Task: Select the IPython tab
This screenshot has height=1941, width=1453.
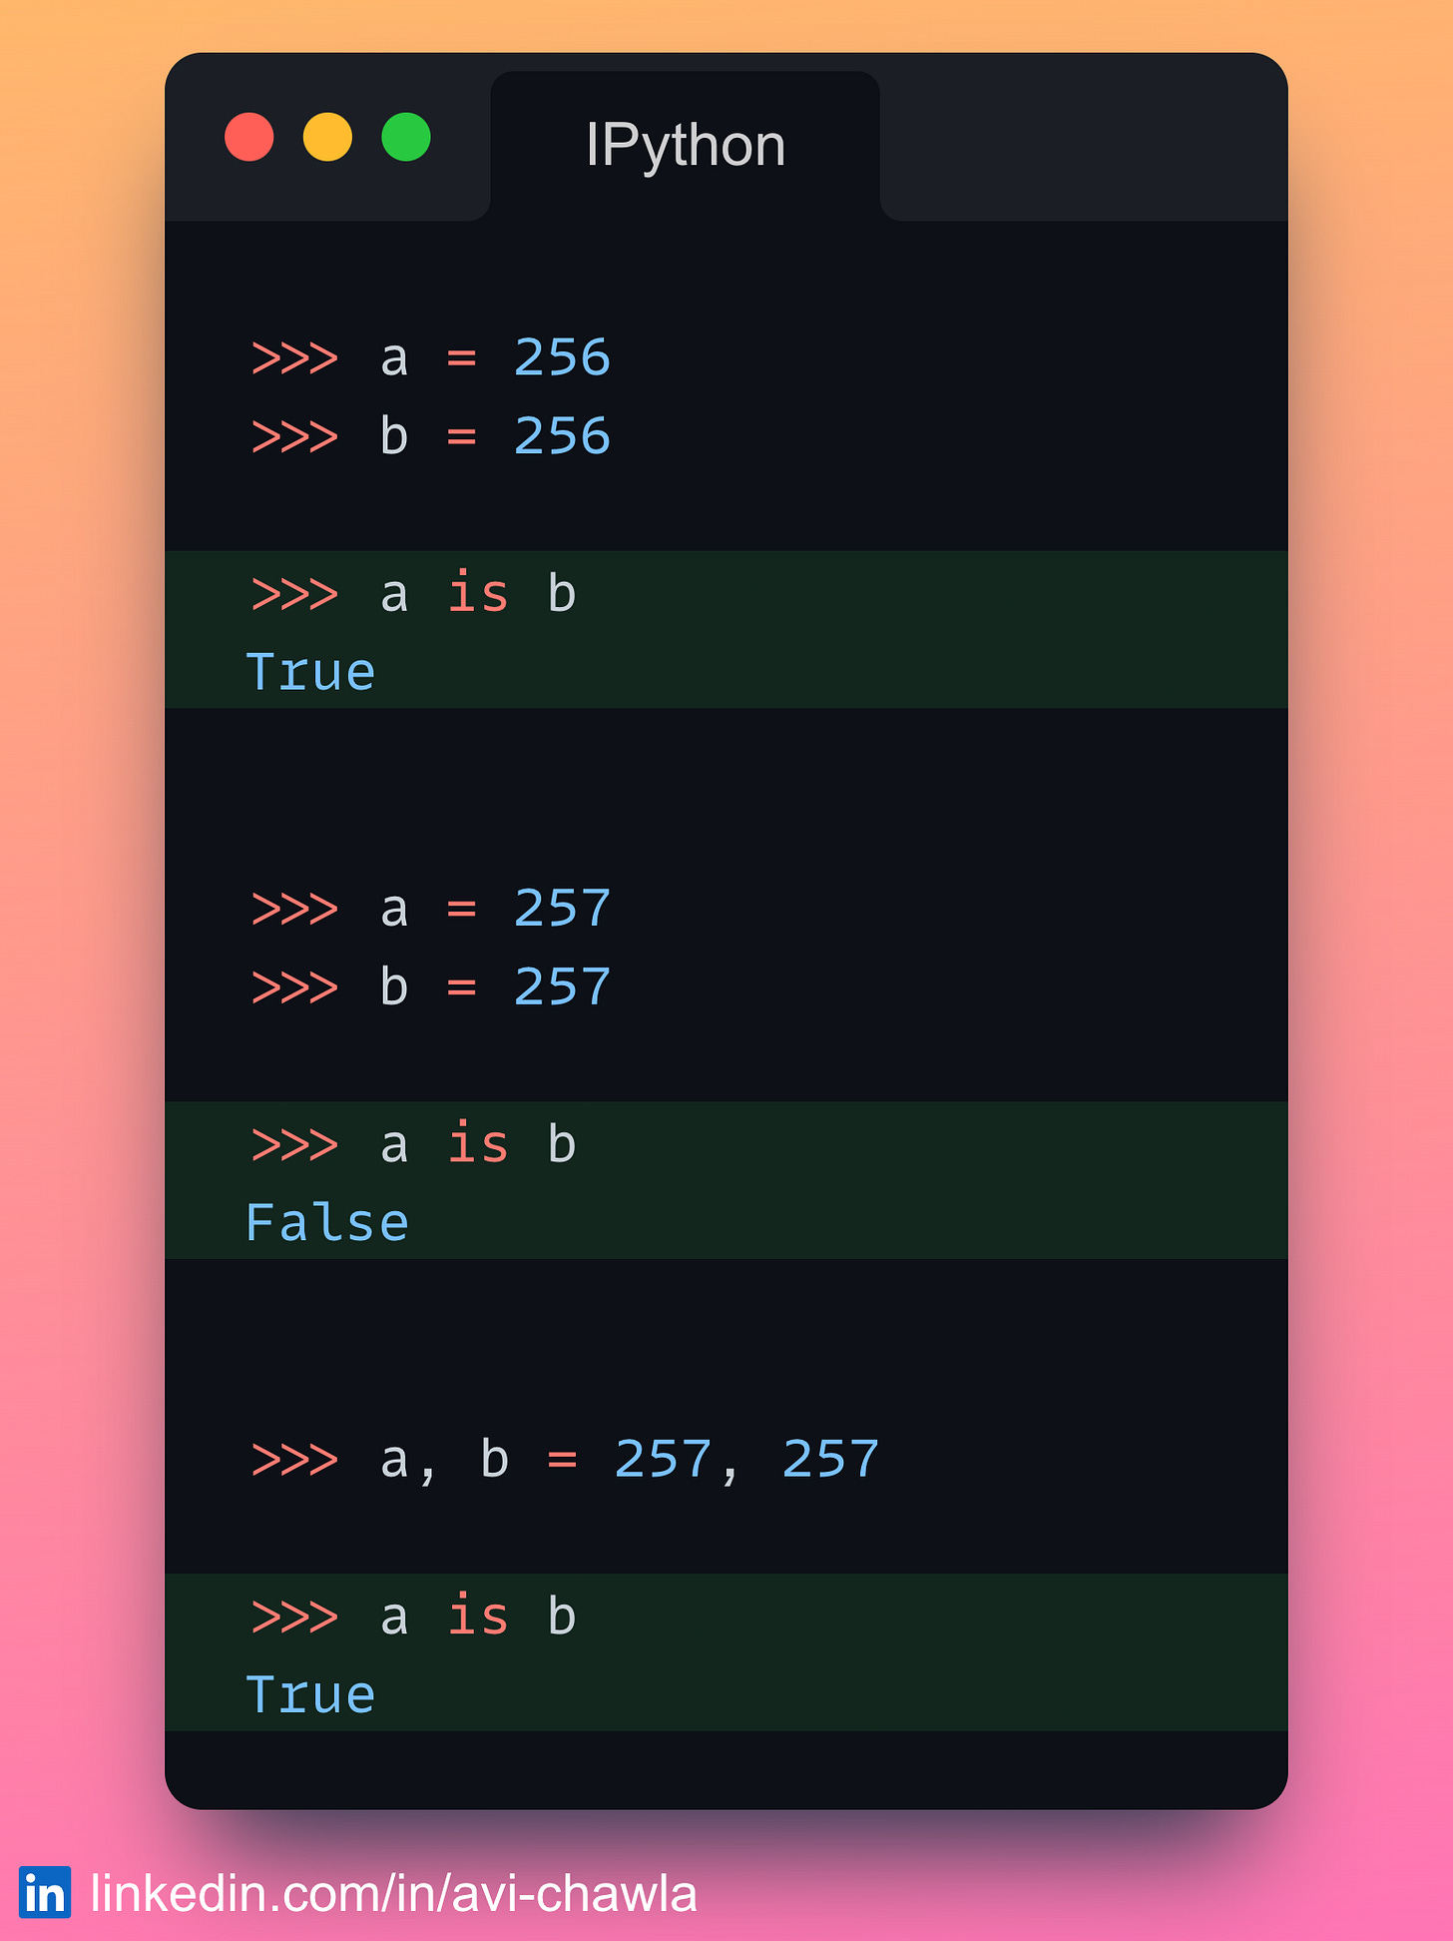Action: [686, 146]
